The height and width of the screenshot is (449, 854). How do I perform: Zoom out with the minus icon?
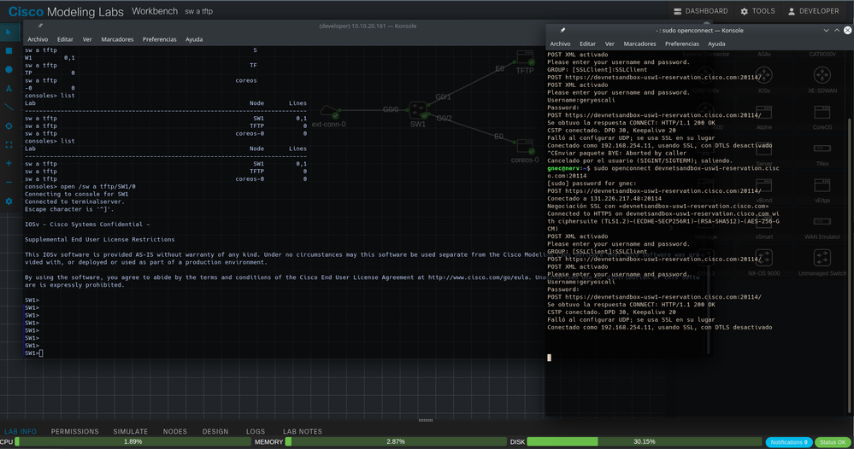coord(9,182)
